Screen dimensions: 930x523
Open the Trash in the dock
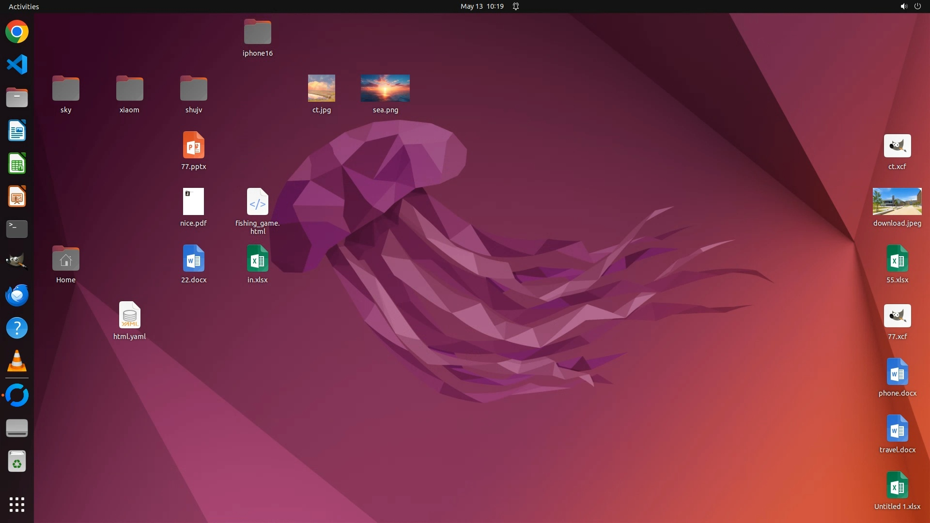click(17, 461)
